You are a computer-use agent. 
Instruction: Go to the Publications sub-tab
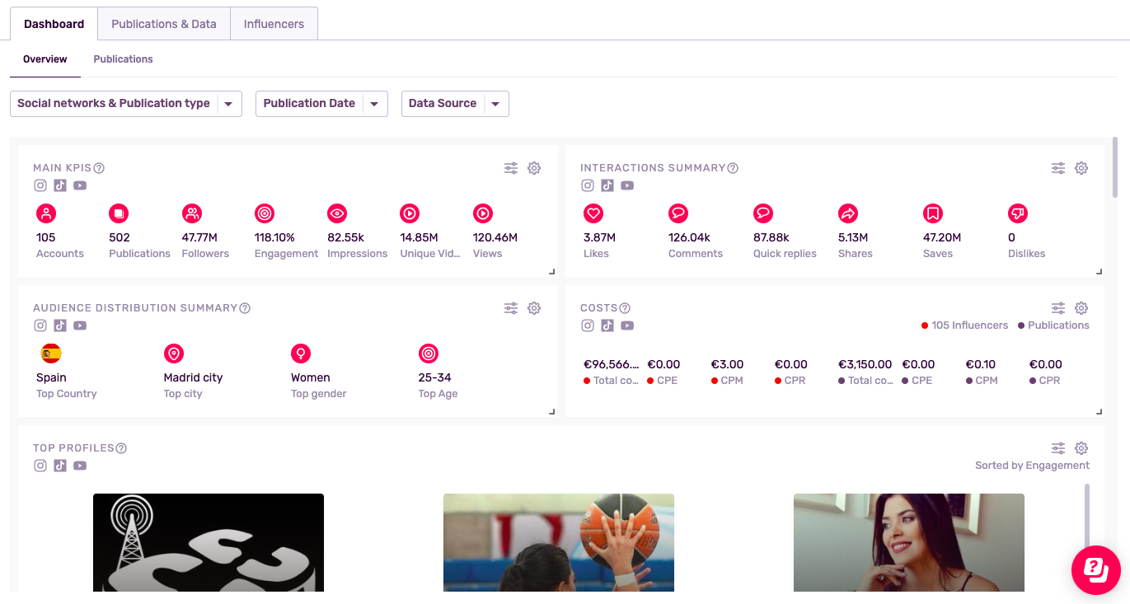click(123, 59)
